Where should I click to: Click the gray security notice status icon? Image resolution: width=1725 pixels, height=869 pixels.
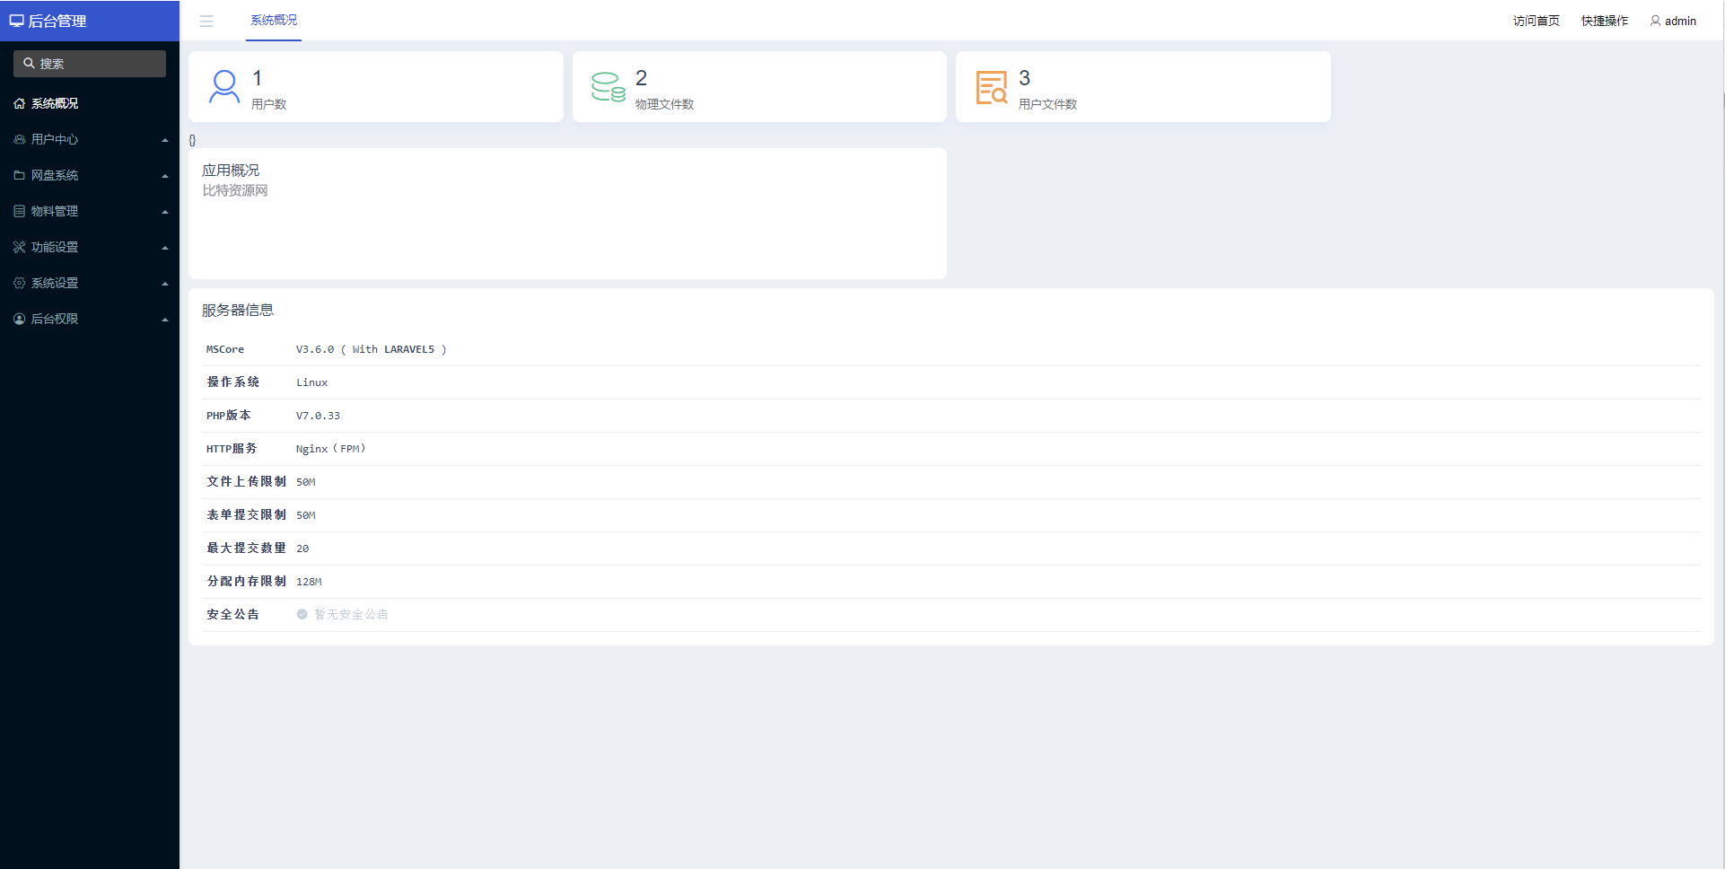[302, 615]
